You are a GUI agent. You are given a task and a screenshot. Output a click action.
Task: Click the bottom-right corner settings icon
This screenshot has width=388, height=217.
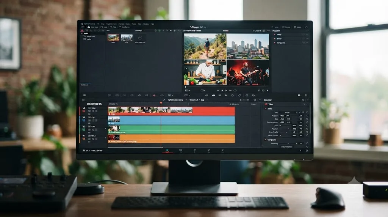[x=307, y=151]
